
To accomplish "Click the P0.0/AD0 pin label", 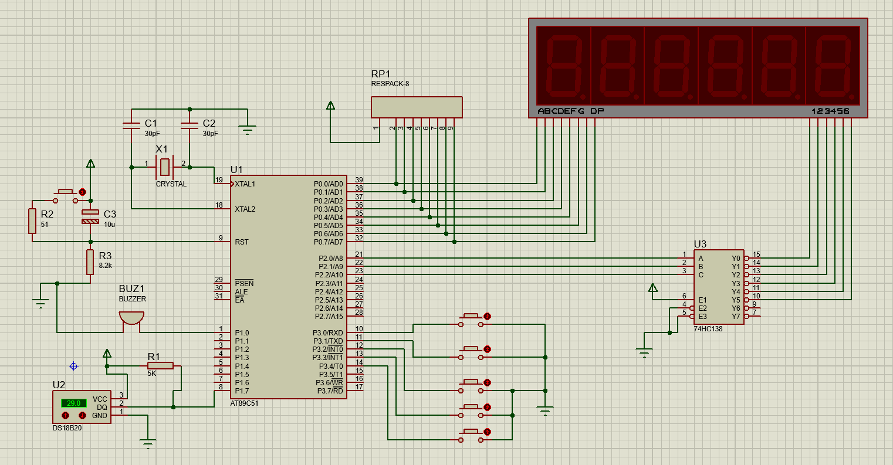I will tap(328, 184).
